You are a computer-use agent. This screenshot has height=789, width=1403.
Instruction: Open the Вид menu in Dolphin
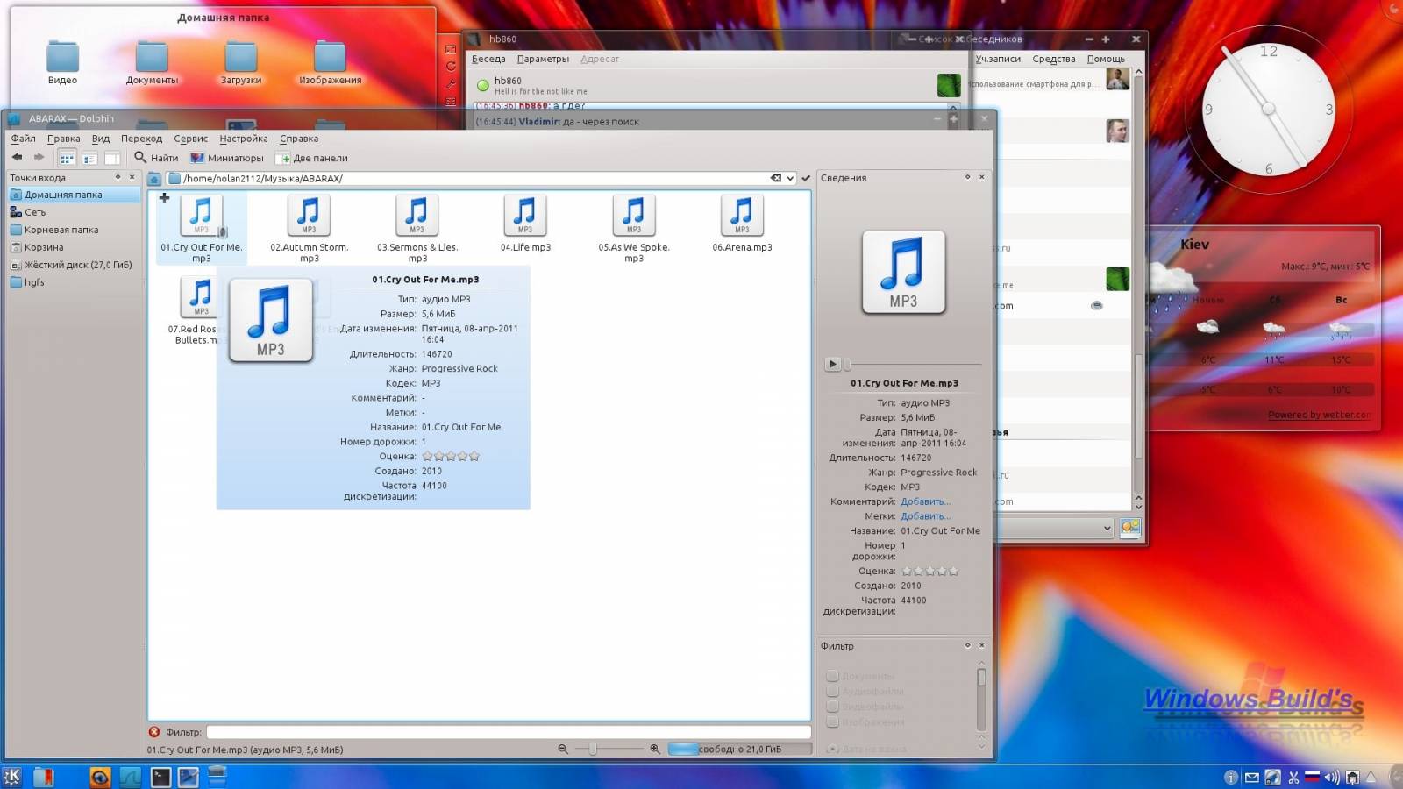pyautogui.click(x=101, y=139)
